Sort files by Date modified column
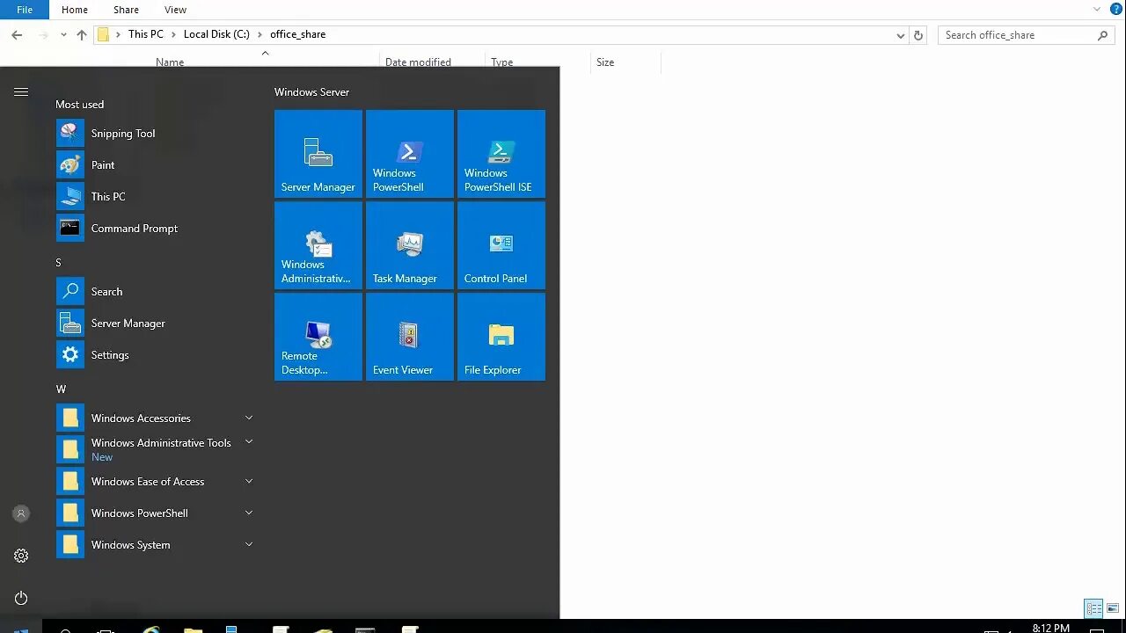Viewport: 1126px width, 633px height. [x=418, y=62]
